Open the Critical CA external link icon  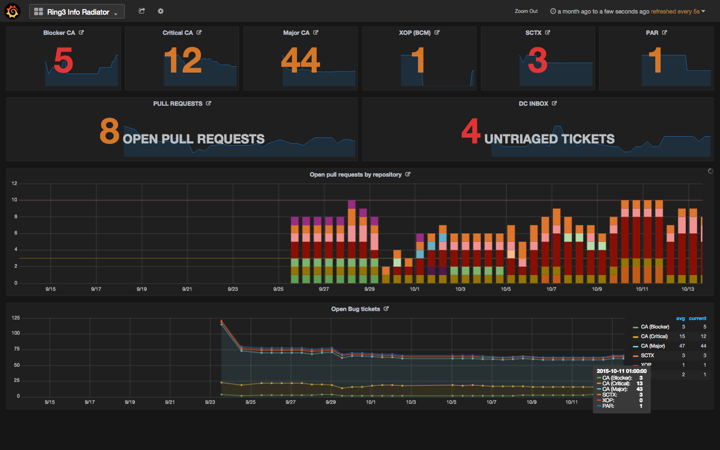click(x=199, y=33)
